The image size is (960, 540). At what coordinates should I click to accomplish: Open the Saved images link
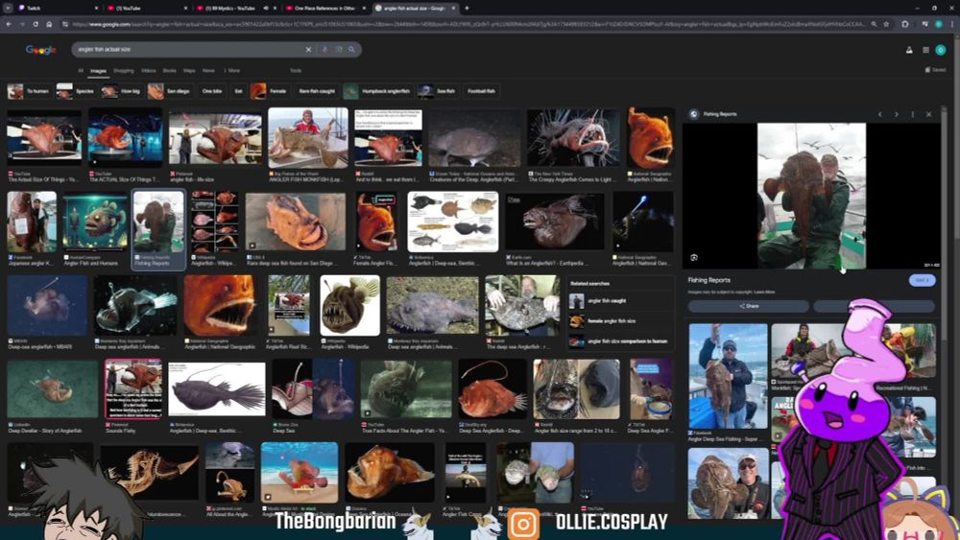point(935,70)
